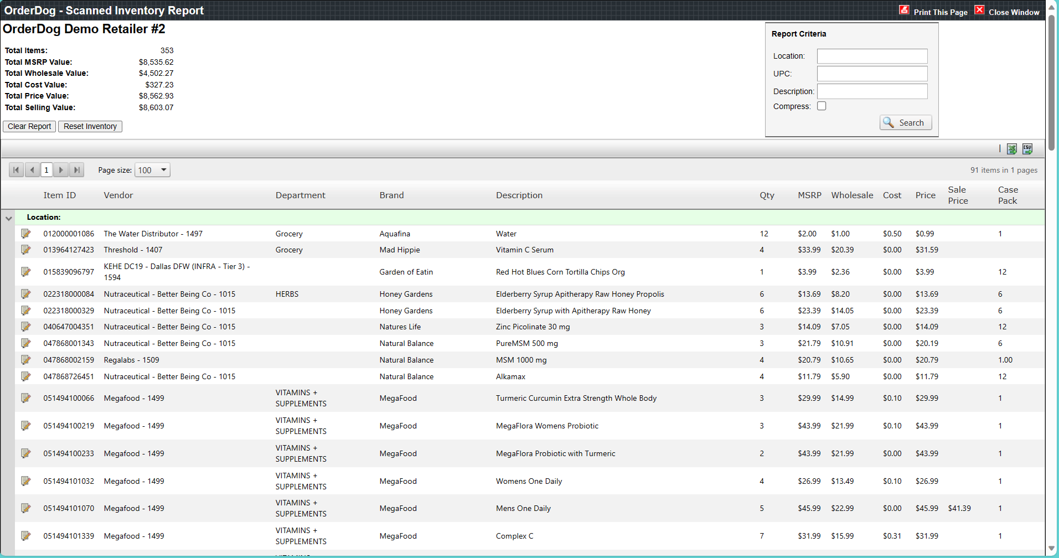This screenshot has width=1059, height=558.
Task: Select vendor 'The Water Distributor - 1497'
Action: [x=153, y=234]
